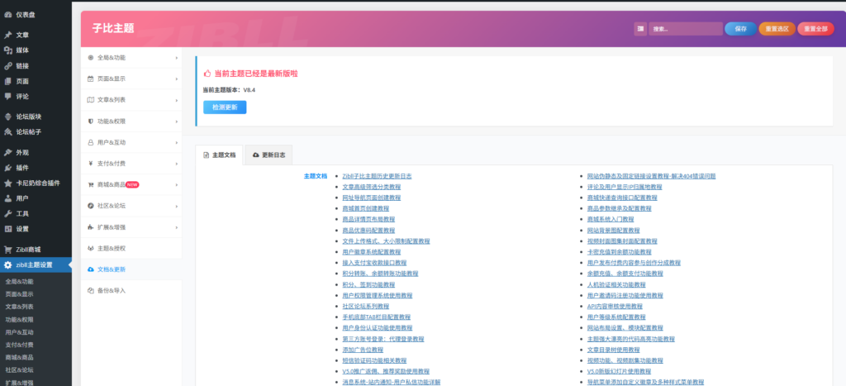Click the 链接 chain-link icon in sidebar
This screenshot has height=386, width=846.
(7, 66)
